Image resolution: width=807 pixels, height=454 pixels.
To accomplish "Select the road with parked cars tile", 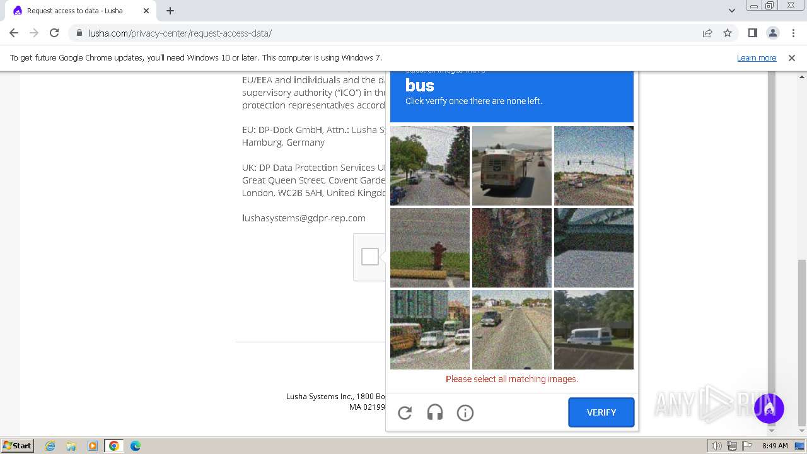I will pos(512,330).
